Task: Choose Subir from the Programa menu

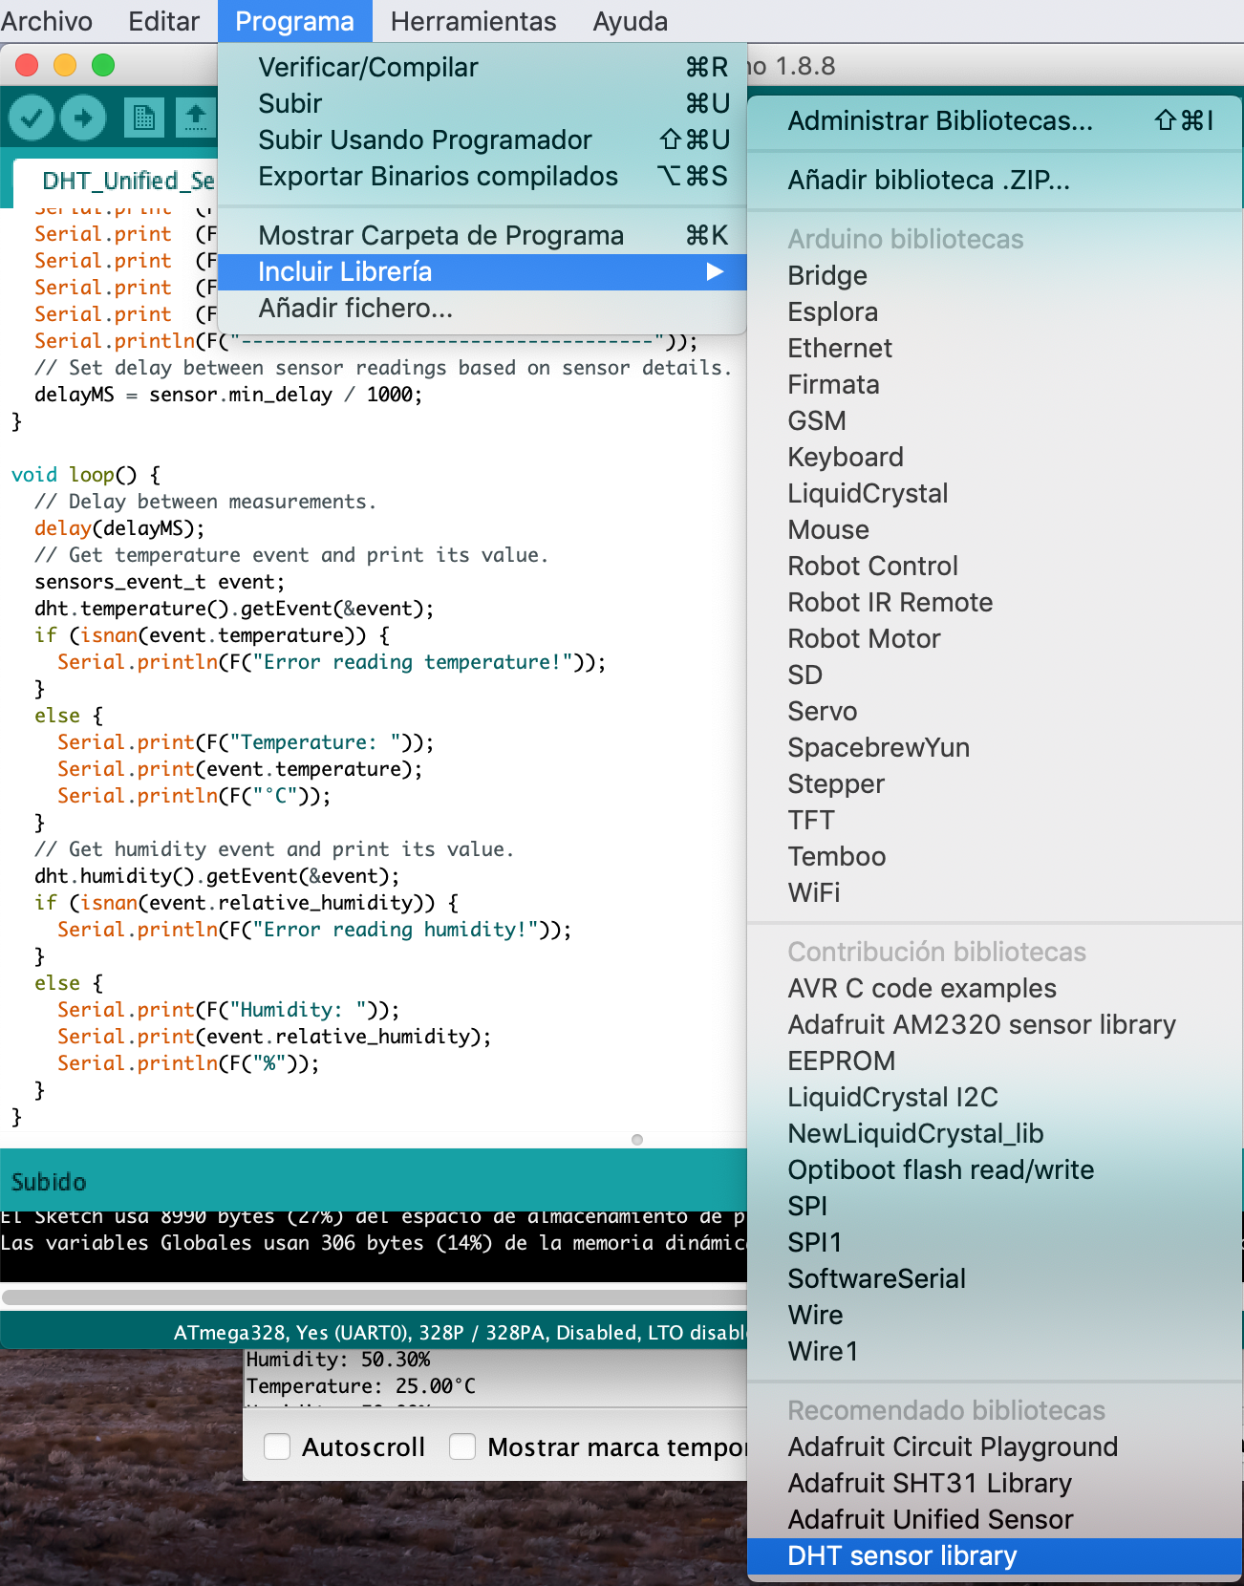Action: (483, 104)
